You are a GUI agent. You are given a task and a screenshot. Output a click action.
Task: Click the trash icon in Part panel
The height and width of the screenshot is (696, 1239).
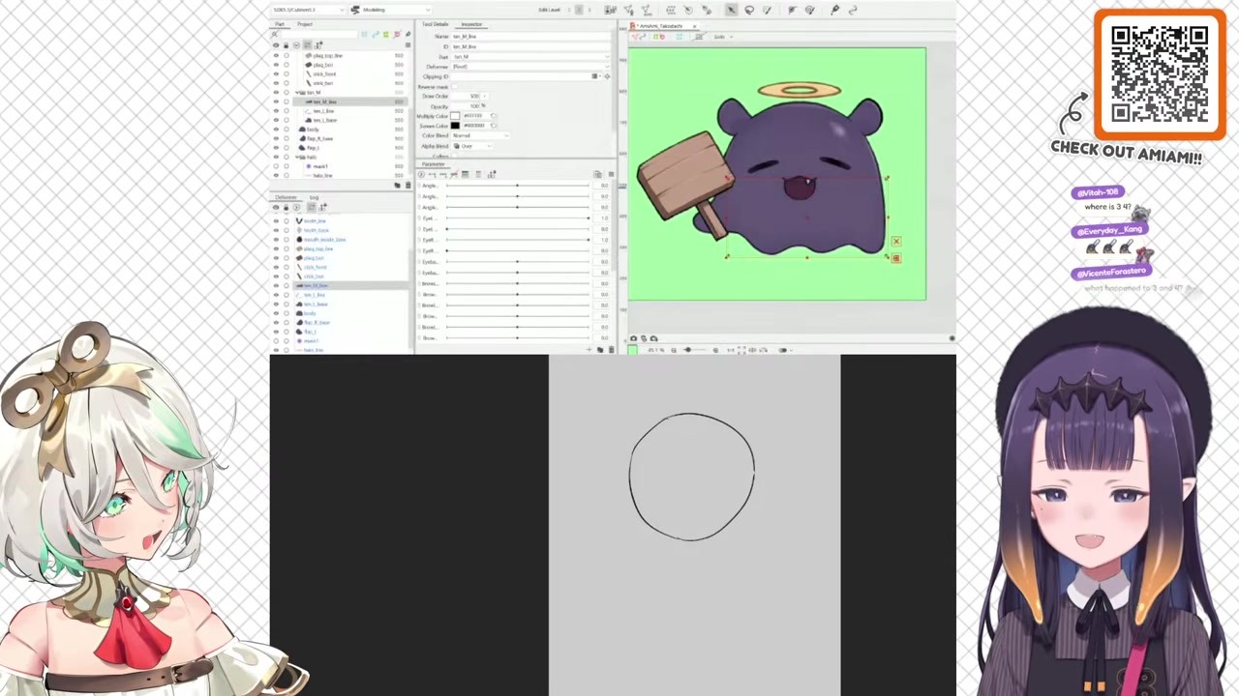pyautogui.click(x=408, y=185)
